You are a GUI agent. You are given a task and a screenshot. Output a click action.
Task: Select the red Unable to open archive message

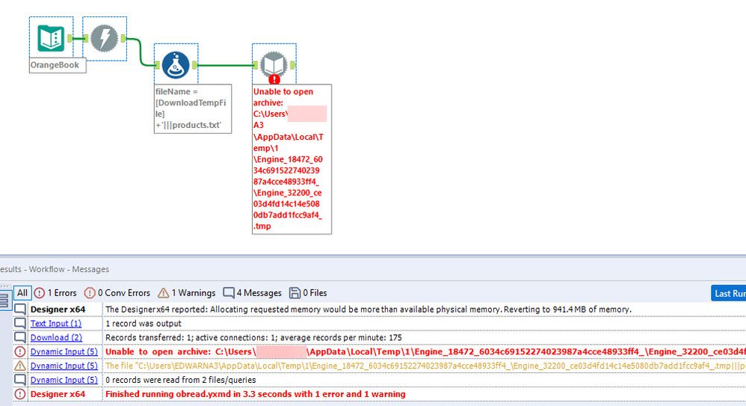coord(425,351)
